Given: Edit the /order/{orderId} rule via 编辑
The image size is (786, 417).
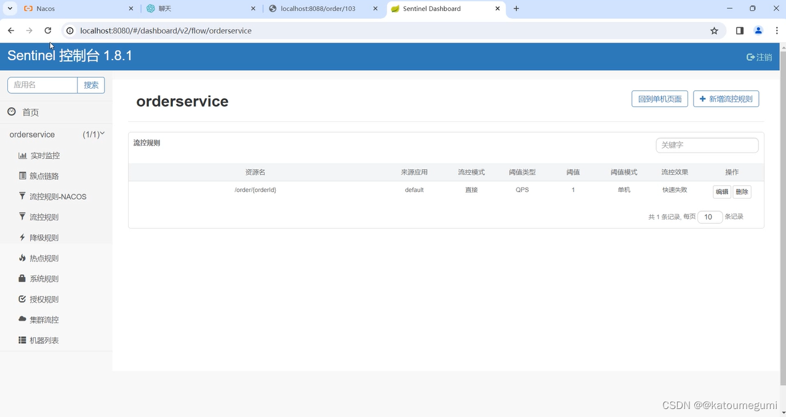Looking at the screenshot, I should coord(722,192).
